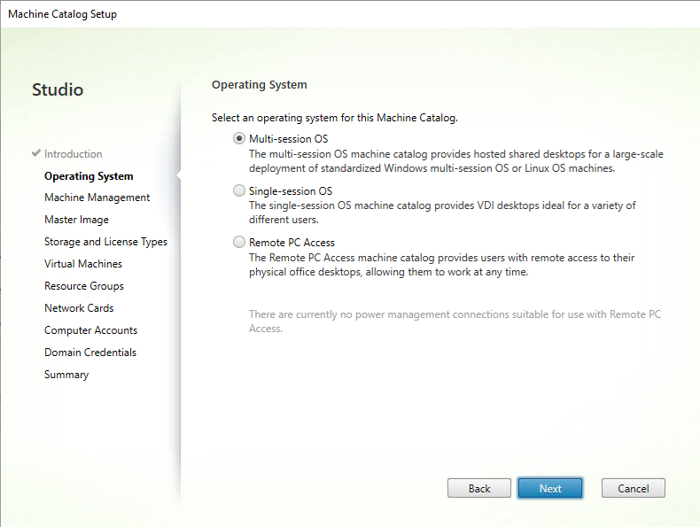The width and height of the screenshot is (700, 527).
Task: Click the Next button
Action: click(x=550, y=488)
